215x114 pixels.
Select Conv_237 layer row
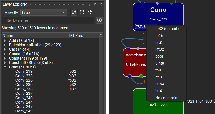coord(50,94)
